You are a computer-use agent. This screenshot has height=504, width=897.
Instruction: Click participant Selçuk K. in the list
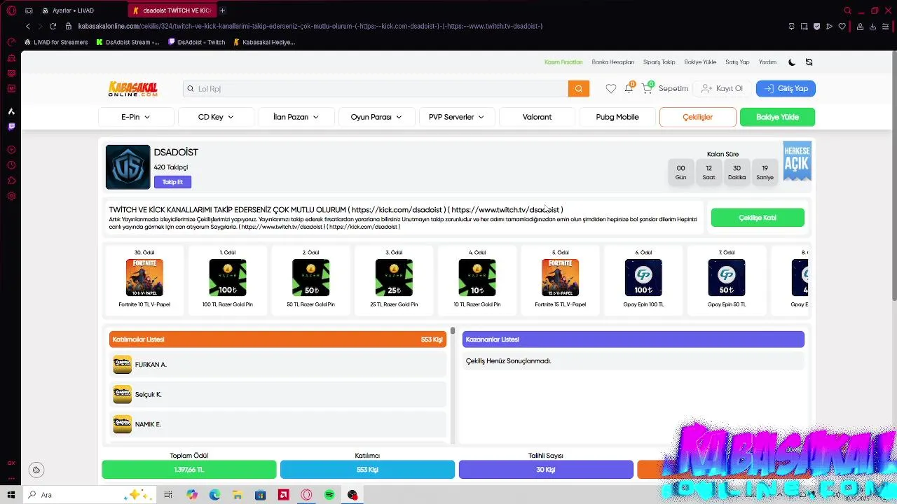278,395
